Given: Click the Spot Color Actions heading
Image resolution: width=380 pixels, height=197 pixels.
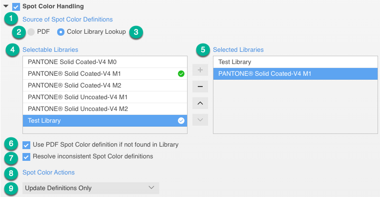Looking at the screenshot, I should tap(48, 173).
